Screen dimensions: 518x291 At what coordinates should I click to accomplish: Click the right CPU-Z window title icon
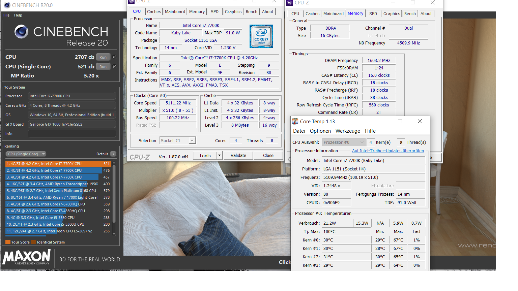pos(290,3)
